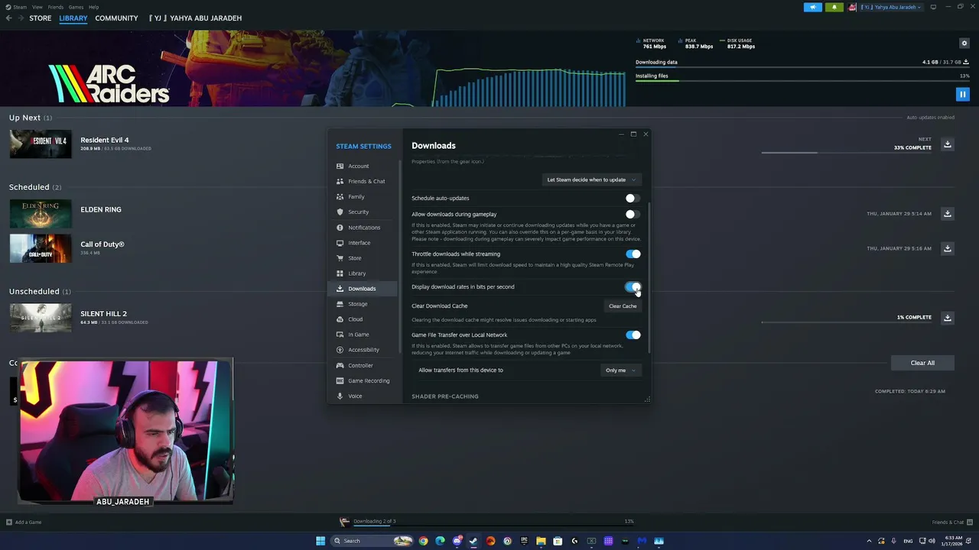Click the Clear Cache button
979x550 pixels.
click(x=623, y=306)
